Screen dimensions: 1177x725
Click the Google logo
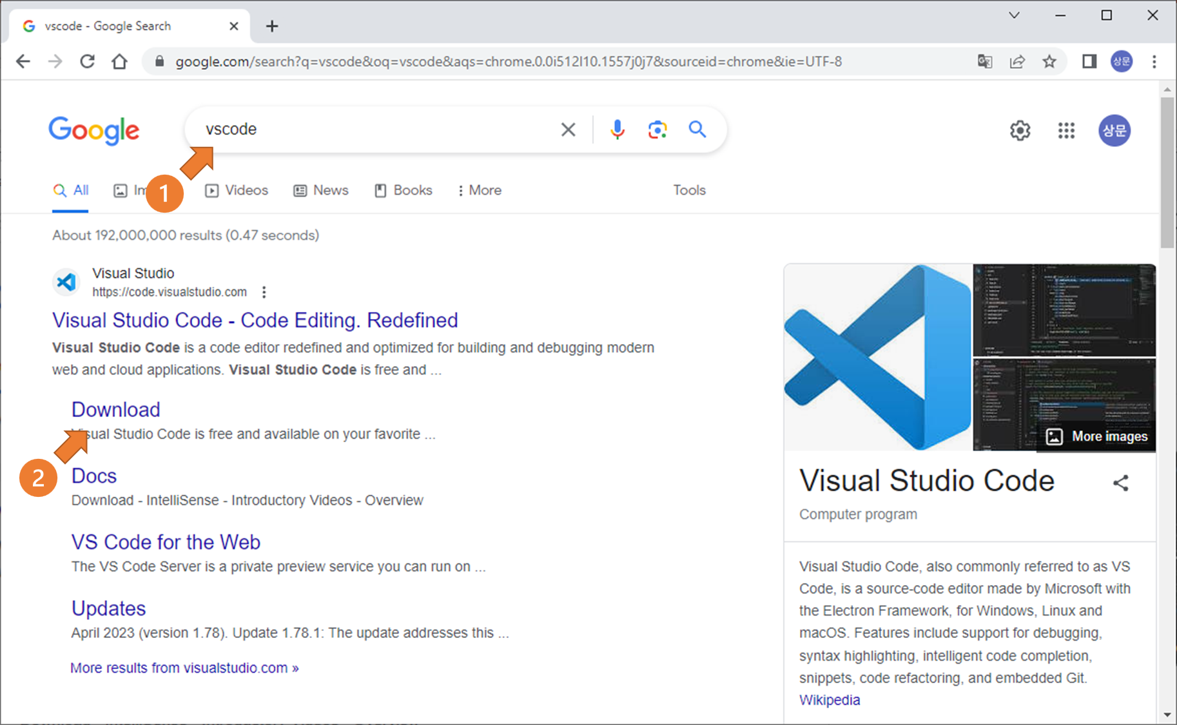coord(94,131)
